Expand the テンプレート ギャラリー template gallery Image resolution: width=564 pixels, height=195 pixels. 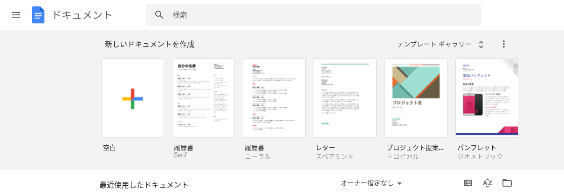(440, 44)
